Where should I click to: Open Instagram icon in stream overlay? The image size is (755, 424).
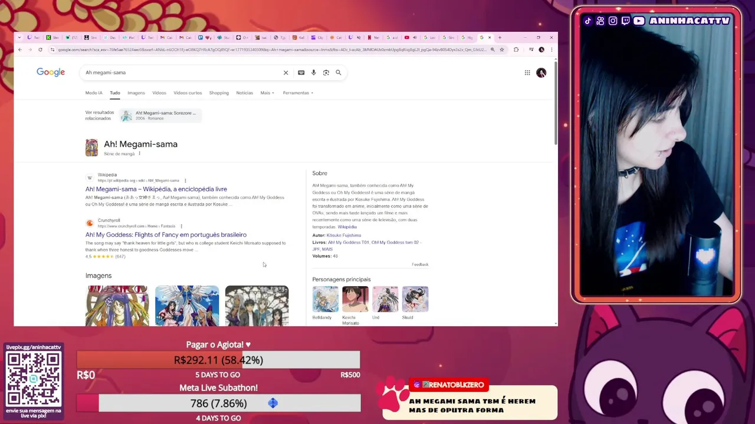(613, 21)
